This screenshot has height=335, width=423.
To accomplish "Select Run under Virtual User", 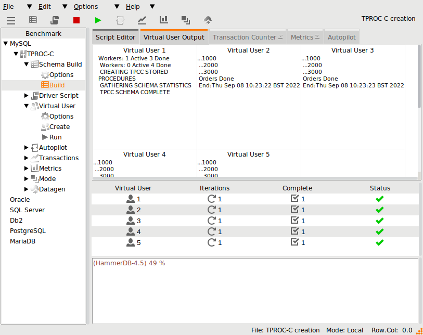I will click(x=56, y=137).
